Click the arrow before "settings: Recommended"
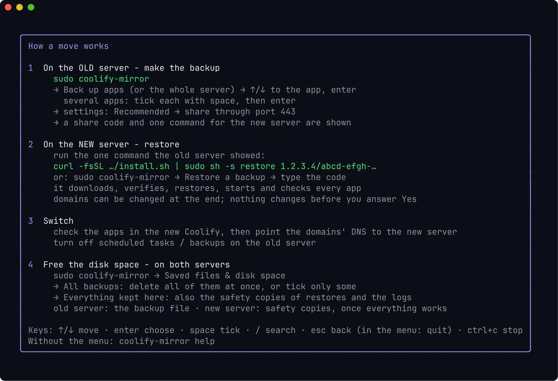The width and height of the screenshot is (558, 381). point(56,112)
